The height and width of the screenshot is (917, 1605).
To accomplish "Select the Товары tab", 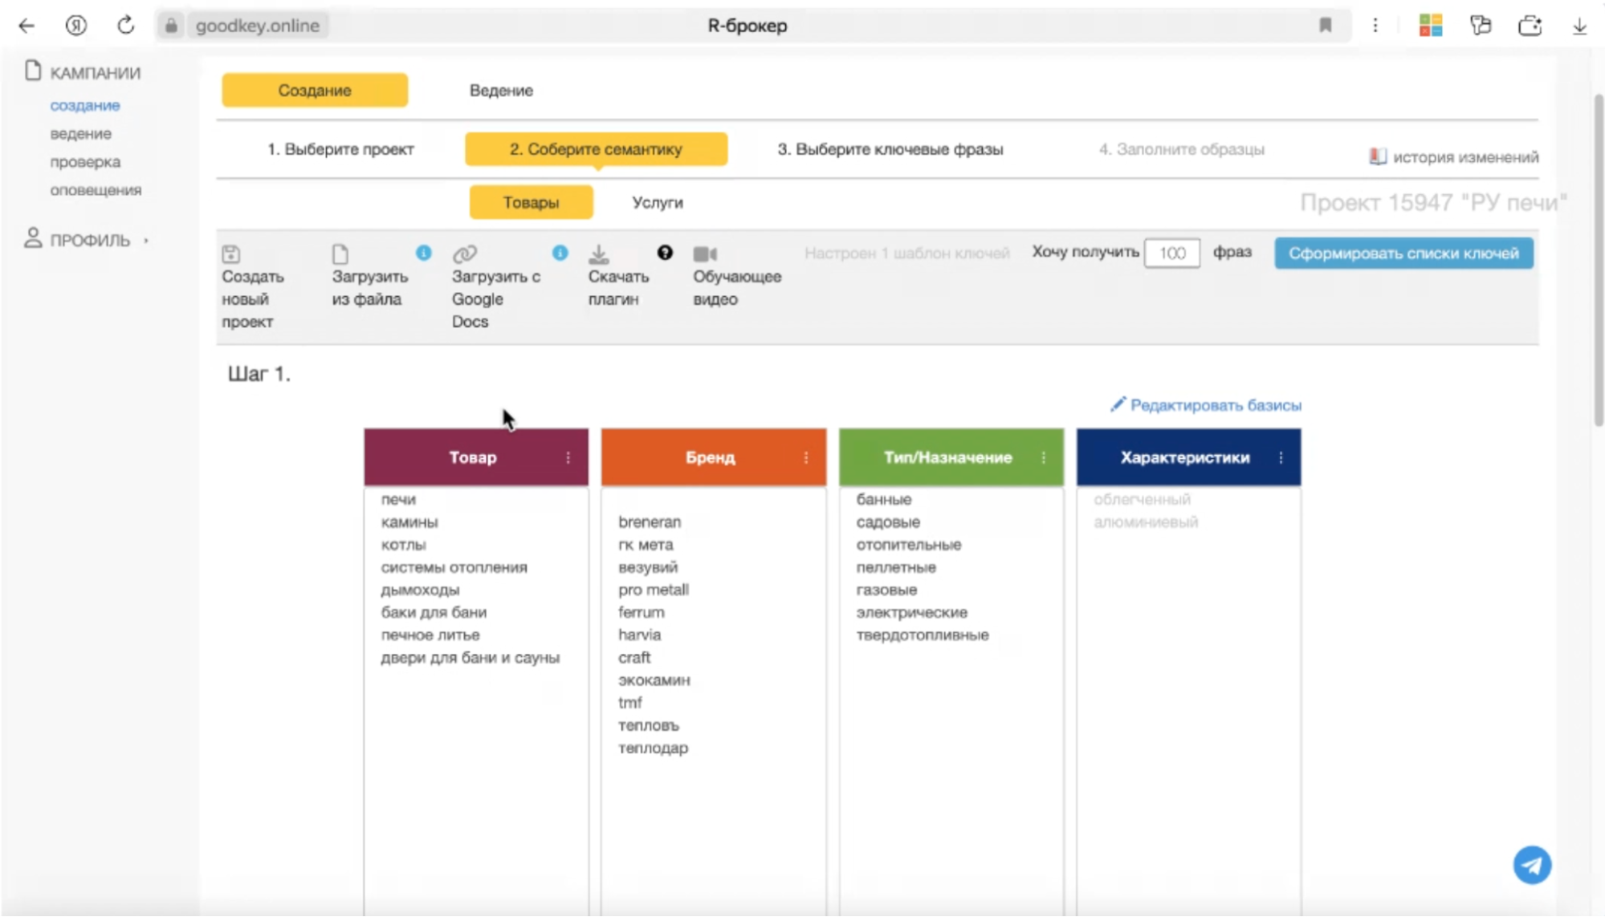I will pyautogui.click(x=532, y=202).
